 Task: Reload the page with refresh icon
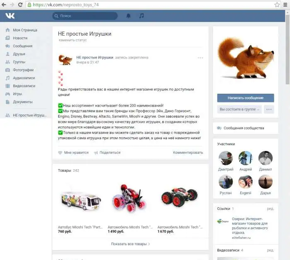pos(20,5)
